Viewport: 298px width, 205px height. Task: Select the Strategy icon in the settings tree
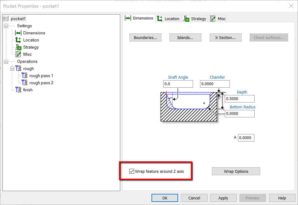point(19,47)
